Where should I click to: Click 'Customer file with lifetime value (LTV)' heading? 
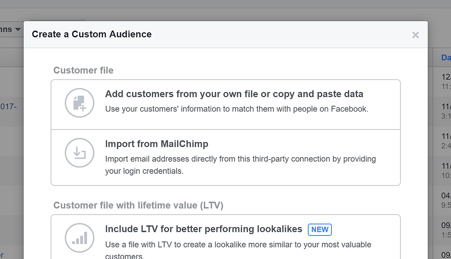[139, 206]
